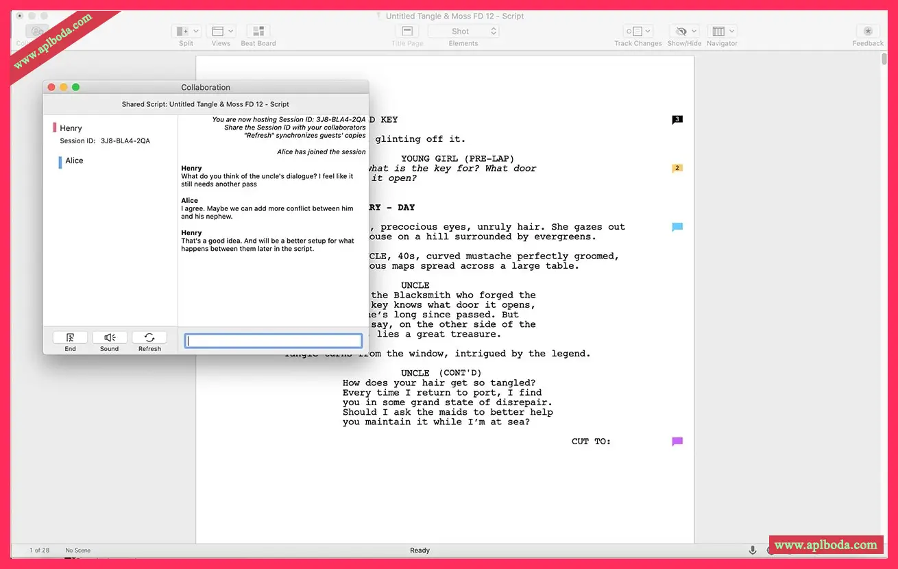Open the Title Page
The image size is (898, 569).
click(x=407, y=32)
